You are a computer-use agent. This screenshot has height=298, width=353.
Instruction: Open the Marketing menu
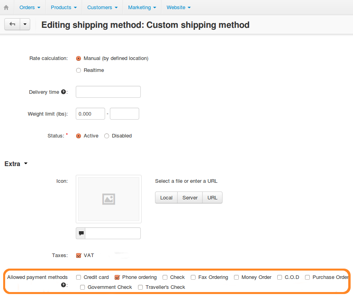point(142,8)
